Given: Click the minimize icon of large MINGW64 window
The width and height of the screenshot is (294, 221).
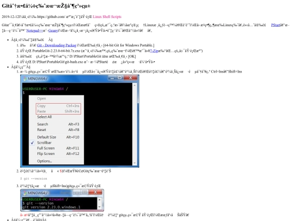Looking at the screenshot, I should pos(112,78).
